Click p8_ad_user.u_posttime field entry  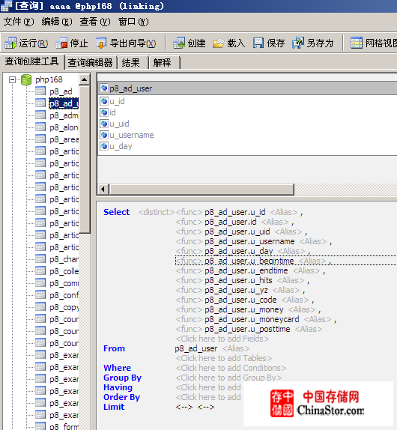click(247, 329)
